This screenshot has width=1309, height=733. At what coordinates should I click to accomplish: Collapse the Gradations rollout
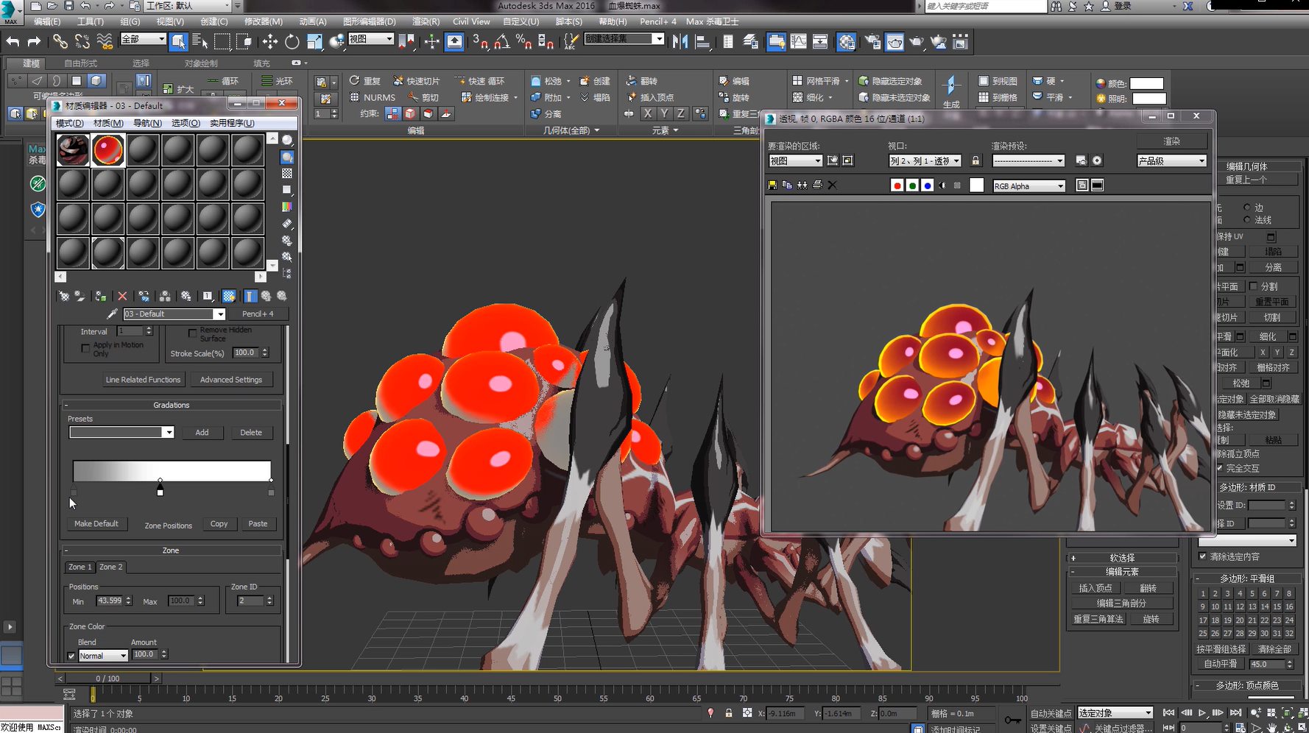[x=171, y=406]
